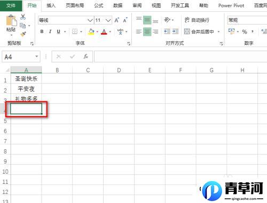This screenshot has width=267, height=203.
Task: Click the Increase Font Size icon
Action: pos(116,20)
